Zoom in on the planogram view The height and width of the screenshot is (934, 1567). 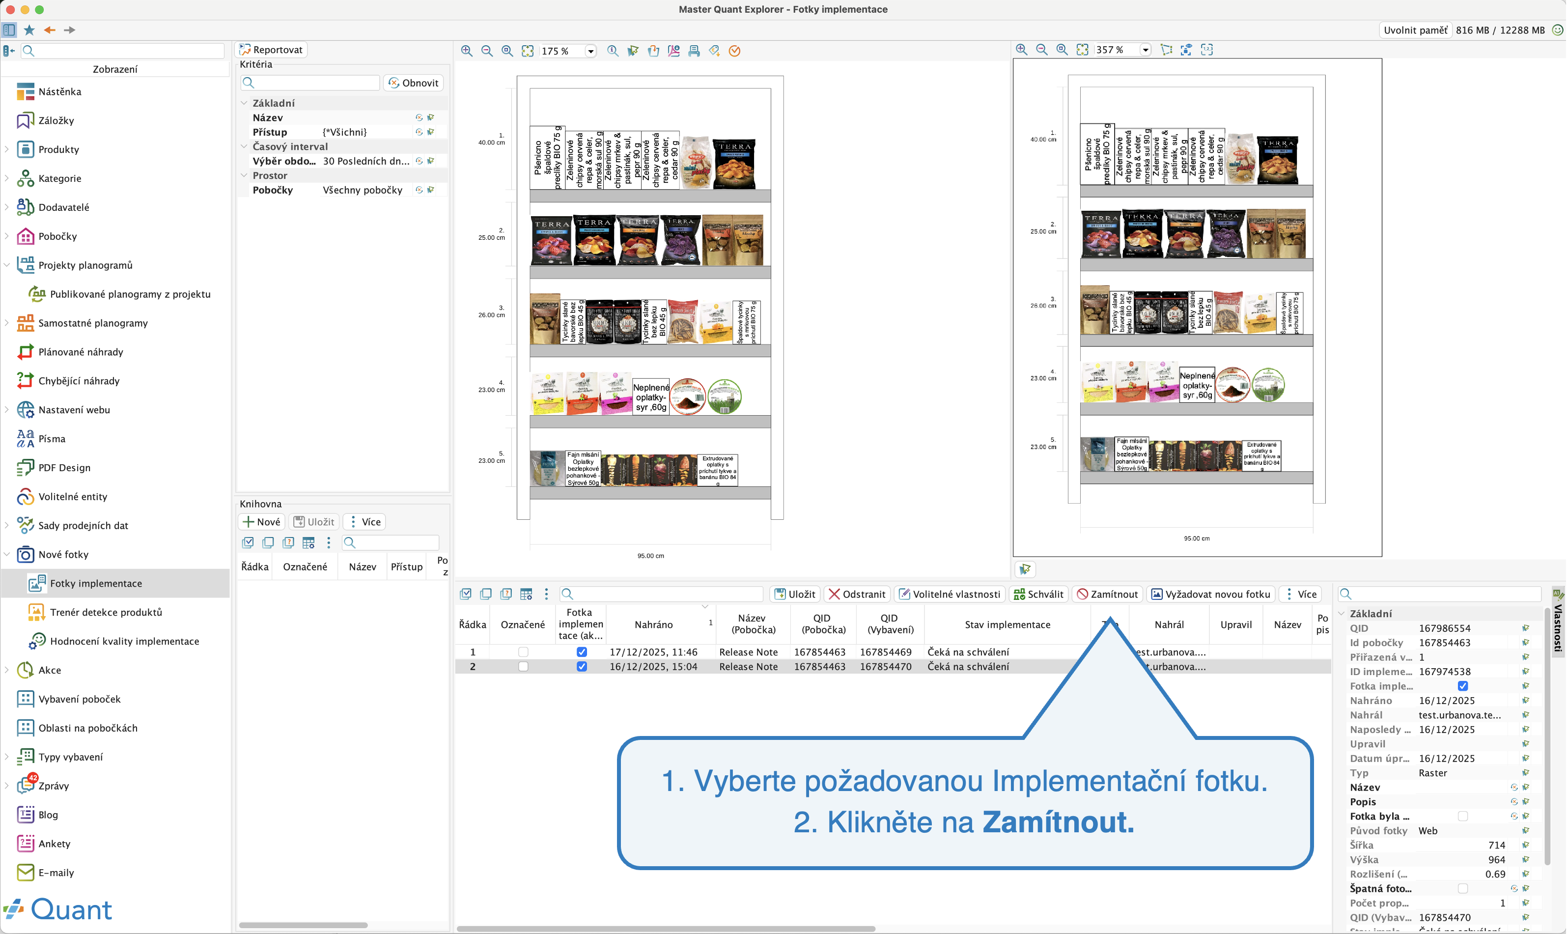pos(467,51)
